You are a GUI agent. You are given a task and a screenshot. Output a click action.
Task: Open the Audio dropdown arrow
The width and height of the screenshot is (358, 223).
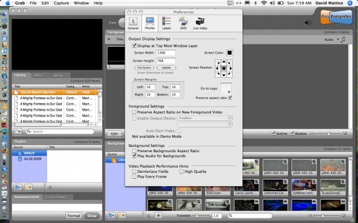338,39
